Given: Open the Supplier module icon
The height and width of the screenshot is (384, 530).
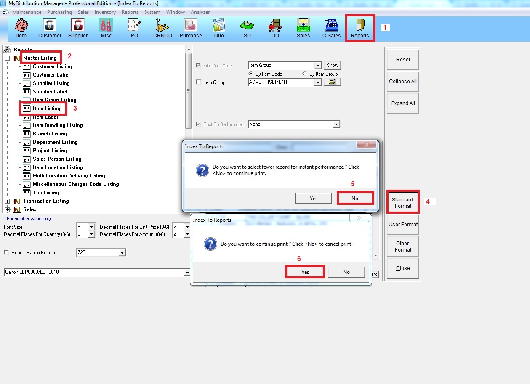Looking at the screenshot, I should 78,28.
